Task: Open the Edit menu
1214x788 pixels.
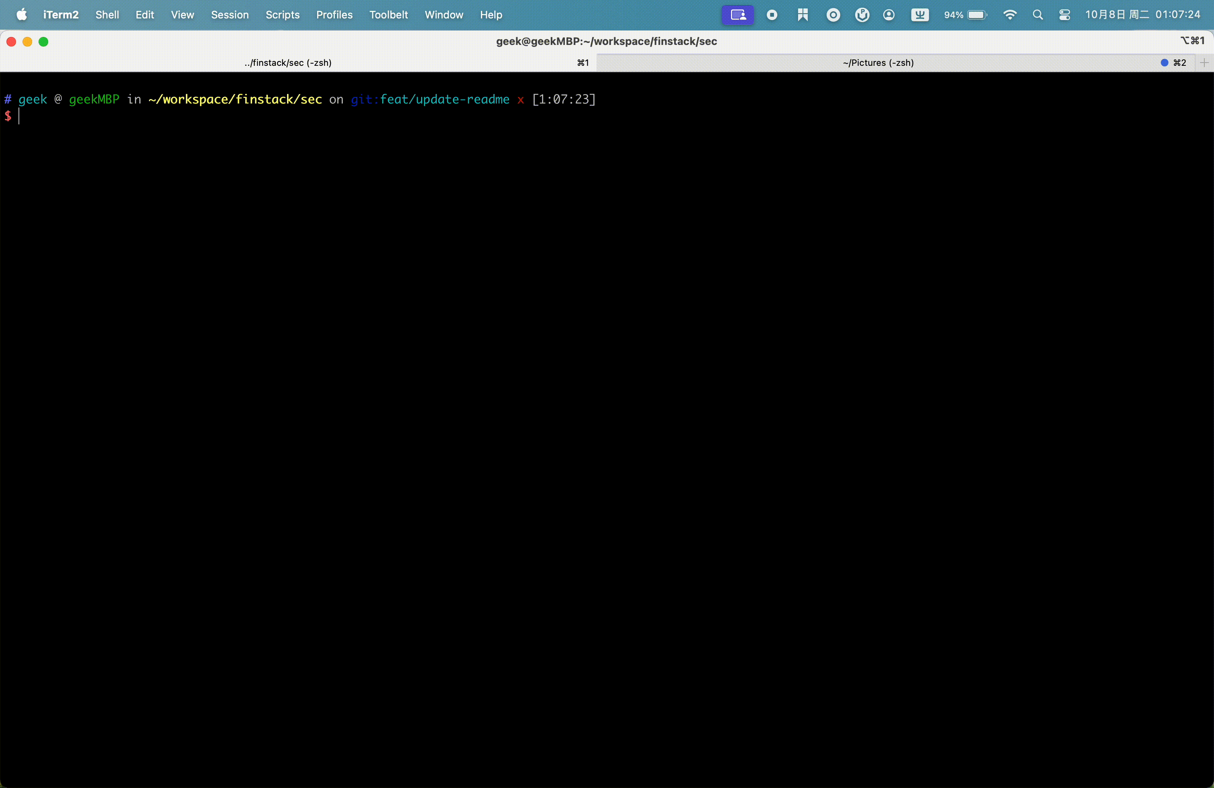Action: (145, 15)
